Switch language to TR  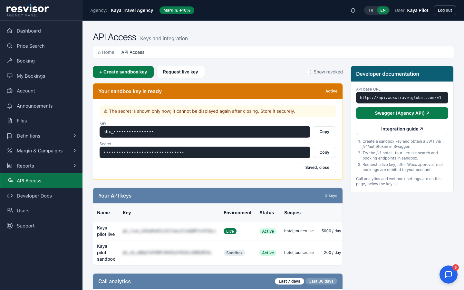371,10
